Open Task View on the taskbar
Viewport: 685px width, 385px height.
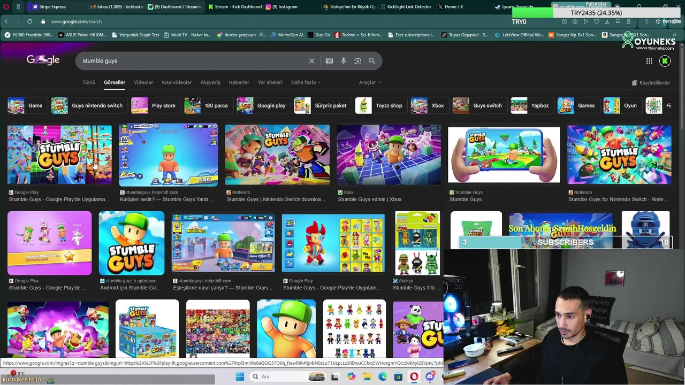pyautogui.click(x=335, y=376)
